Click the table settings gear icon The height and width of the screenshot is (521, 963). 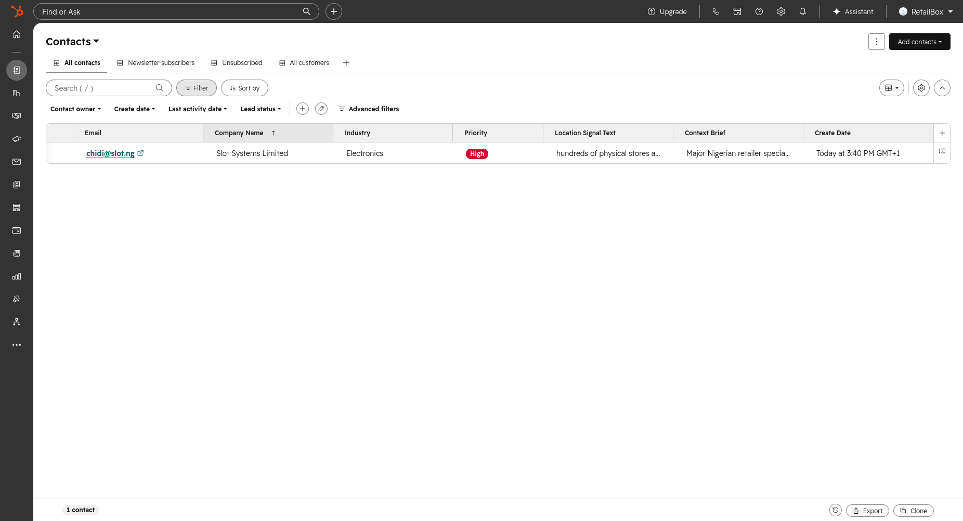coord(921,88)
